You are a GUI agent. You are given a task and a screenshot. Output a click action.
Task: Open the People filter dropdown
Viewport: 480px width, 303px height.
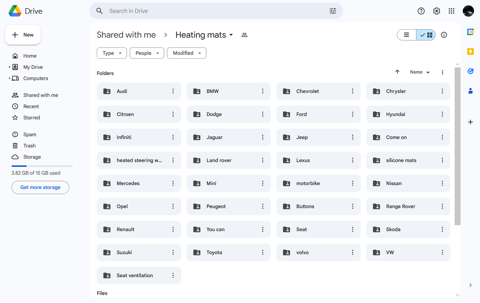pyautogui.click(x=147, y=53)
